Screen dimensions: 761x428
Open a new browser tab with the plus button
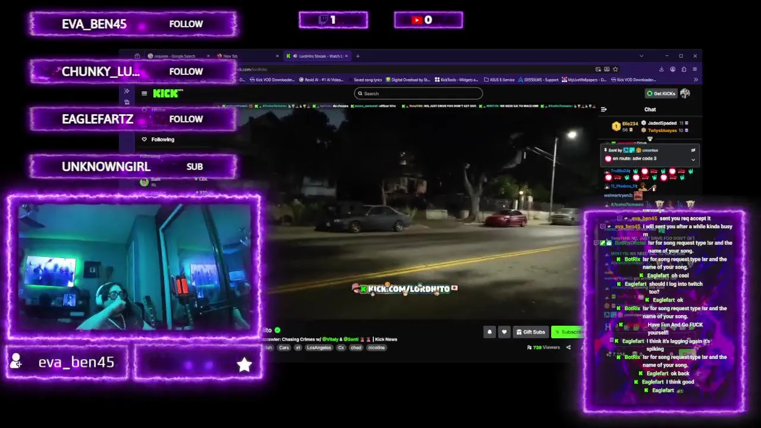pos(358,56)
